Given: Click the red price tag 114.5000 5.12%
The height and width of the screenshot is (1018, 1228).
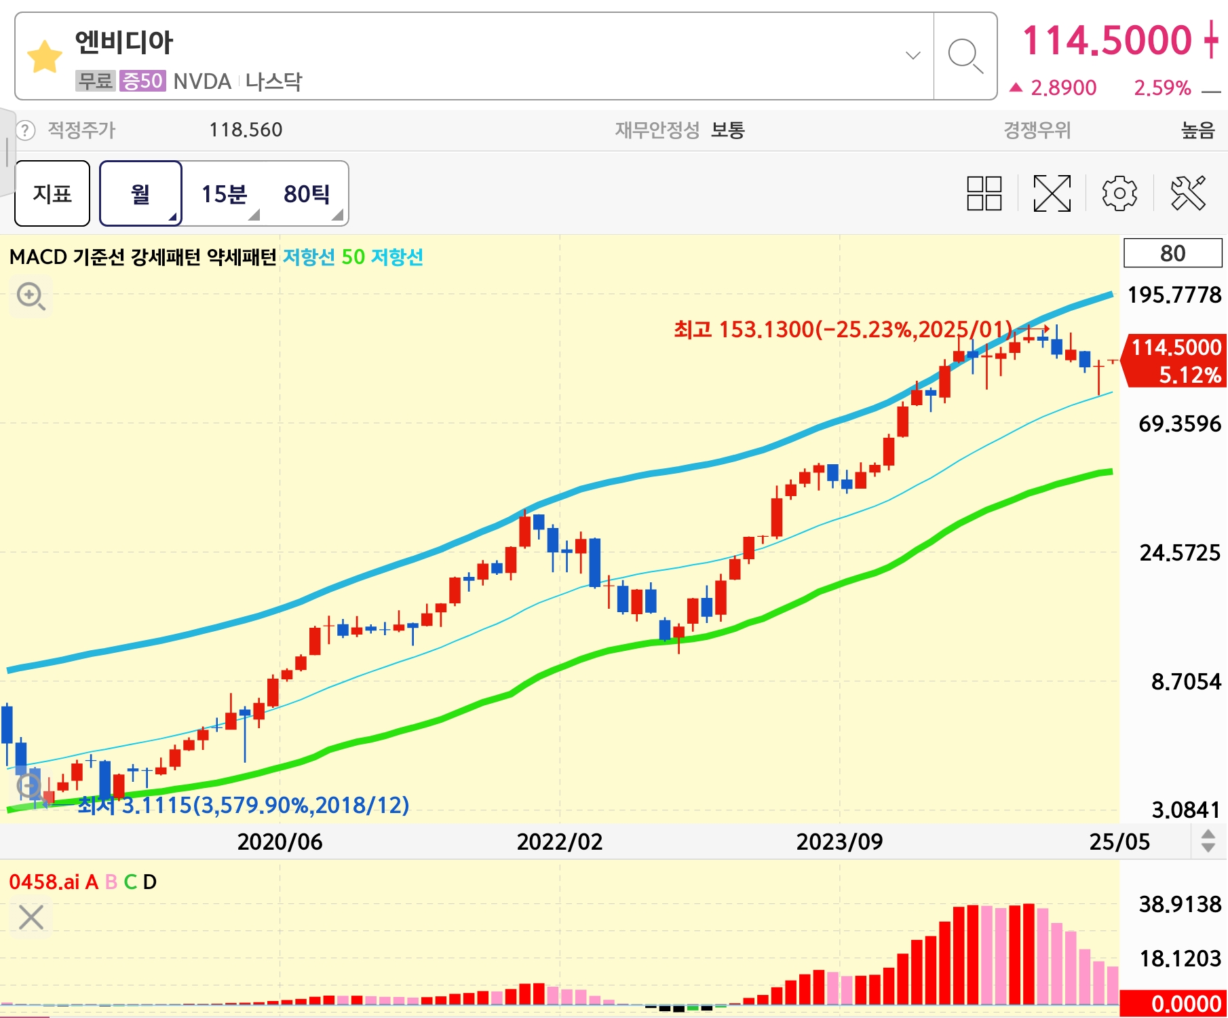Looking at the screenshot, I should pyautogui.click(x=1175, y=360).
